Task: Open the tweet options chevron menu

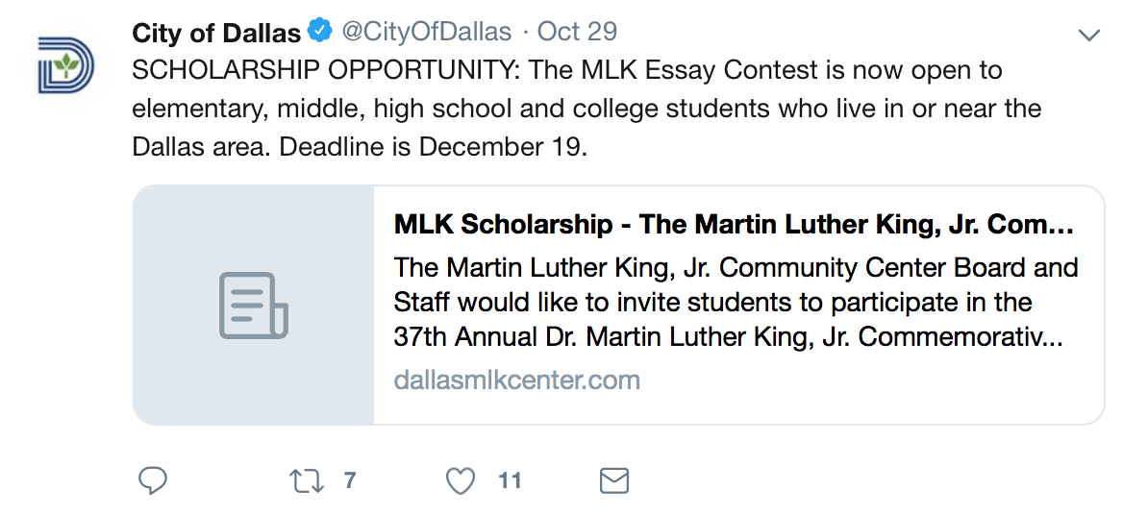Action: click(1088, 36)
